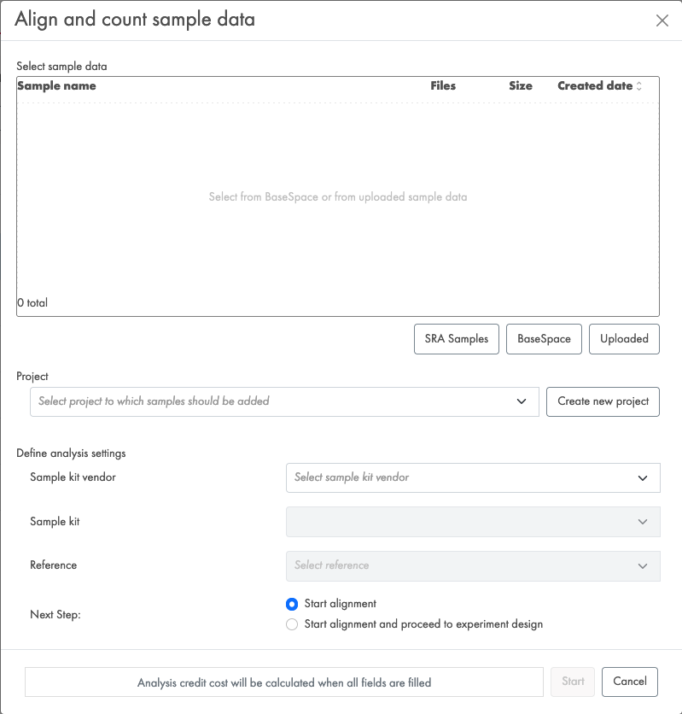Select Start alignment radio option

[x=292, y=604]
